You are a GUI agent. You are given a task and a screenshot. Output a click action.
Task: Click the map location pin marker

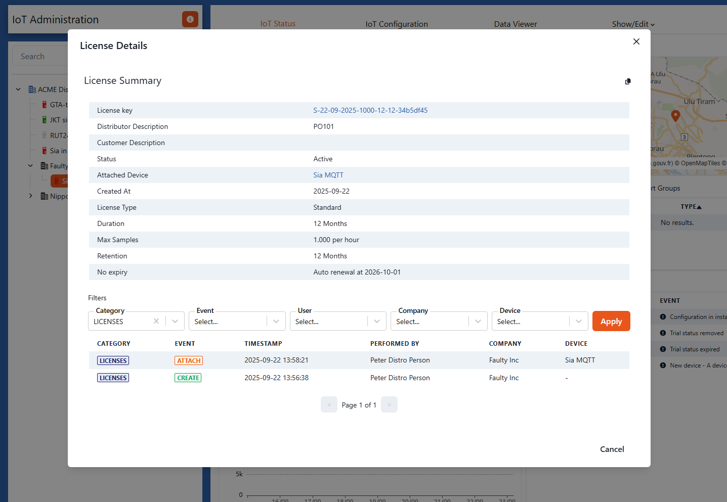coord(675,116)
